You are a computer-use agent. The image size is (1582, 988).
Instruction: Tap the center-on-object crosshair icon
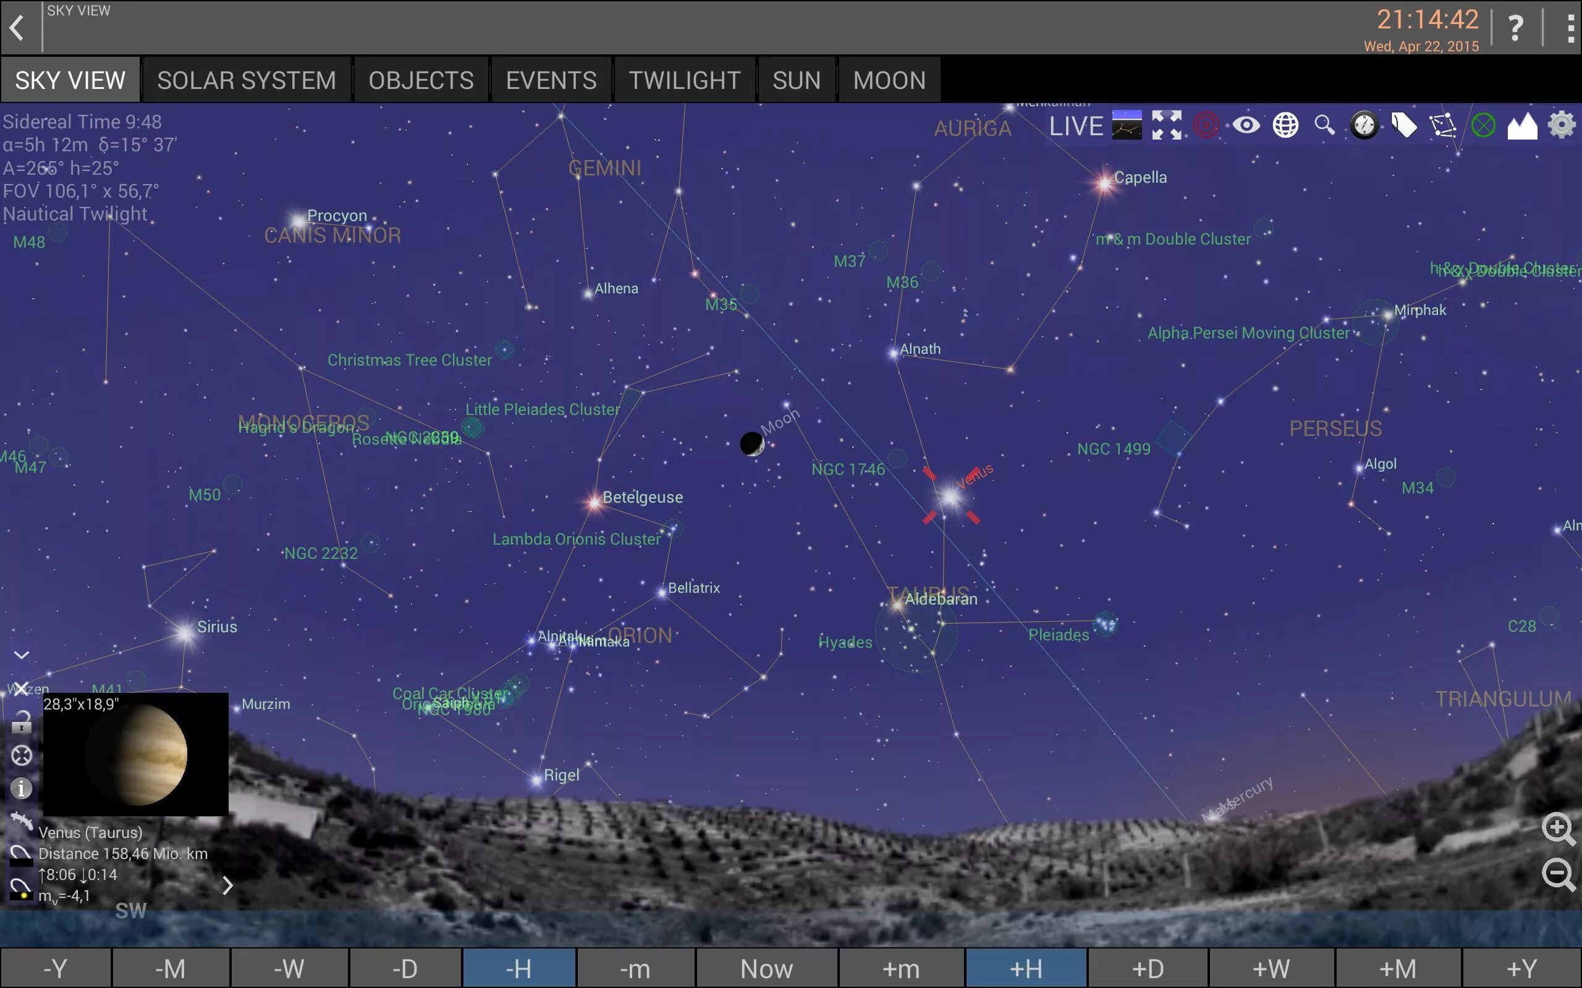coord(22,755)
